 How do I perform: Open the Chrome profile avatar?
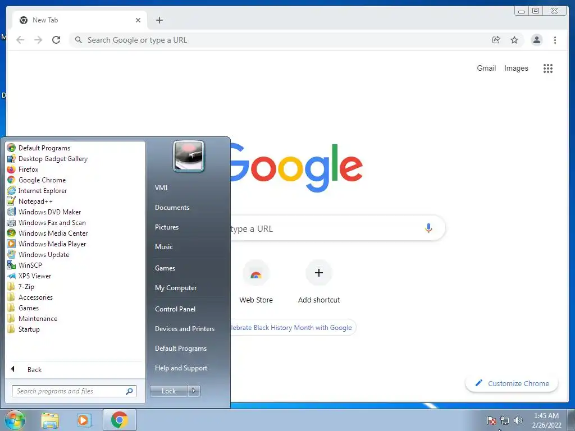[x=536, y=40]
